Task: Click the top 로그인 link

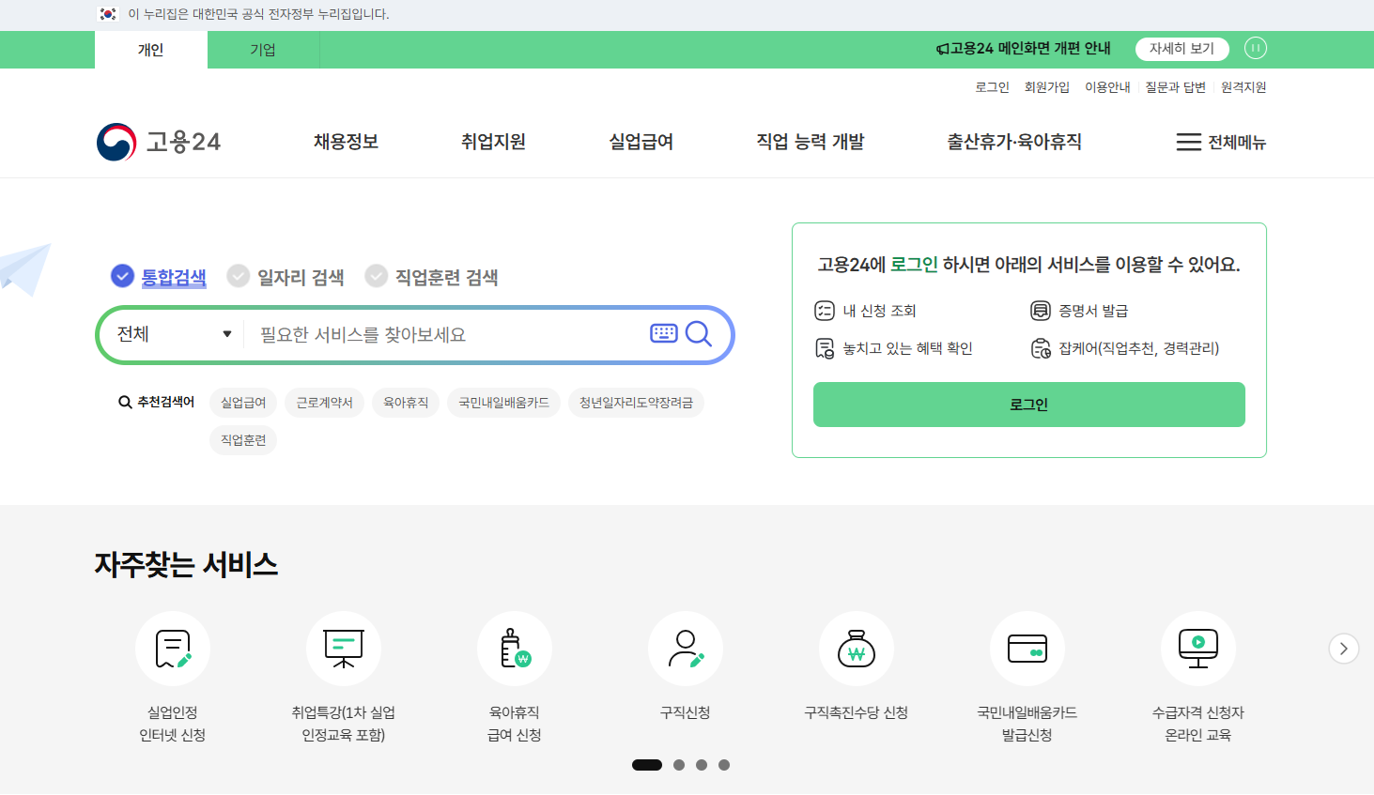Action: click(x=992, y=87)
